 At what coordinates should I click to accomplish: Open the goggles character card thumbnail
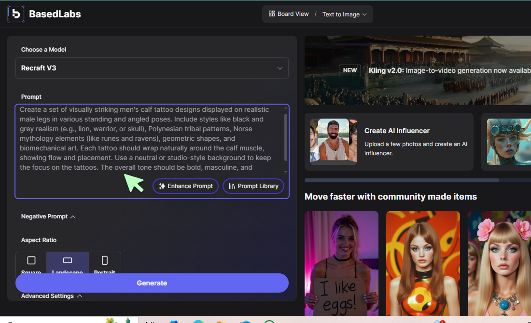click(x=509, y=141)
